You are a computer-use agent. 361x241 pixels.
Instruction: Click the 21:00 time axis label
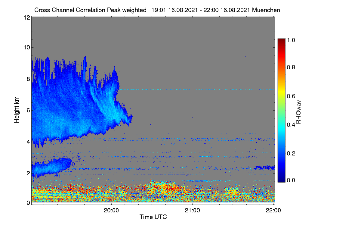(x=192, y=211)
